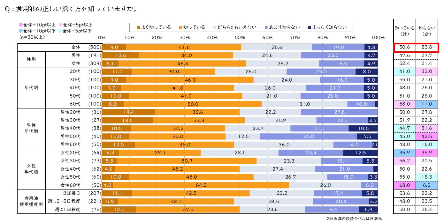Select the 年代別 category header cell
The image size is (444, 223).
click(31, 88)
